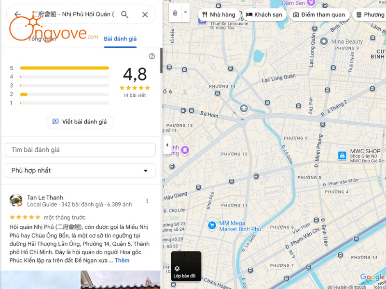
Task: Select the purple pin near Phường 13
Action: [185, 150]
